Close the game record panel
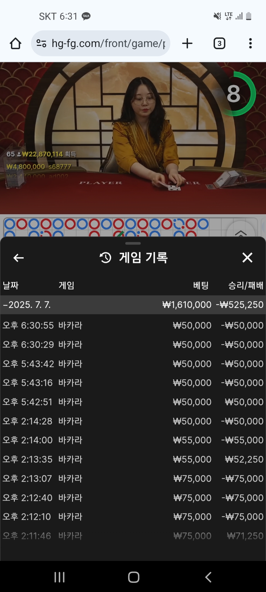Viewport: 266px width, 592px height. 247,258
